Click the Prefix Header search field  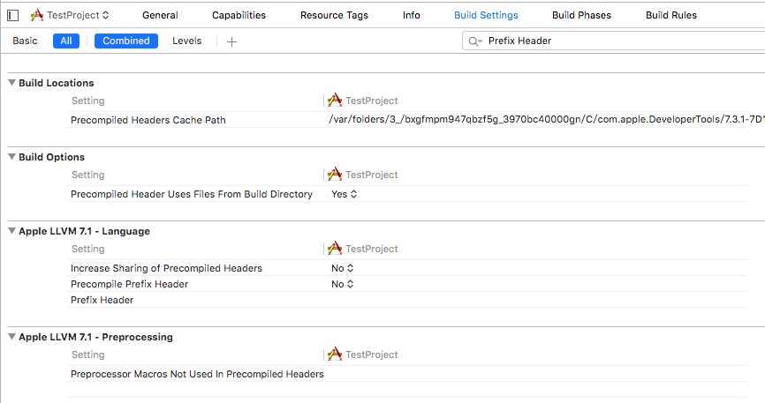614,41
